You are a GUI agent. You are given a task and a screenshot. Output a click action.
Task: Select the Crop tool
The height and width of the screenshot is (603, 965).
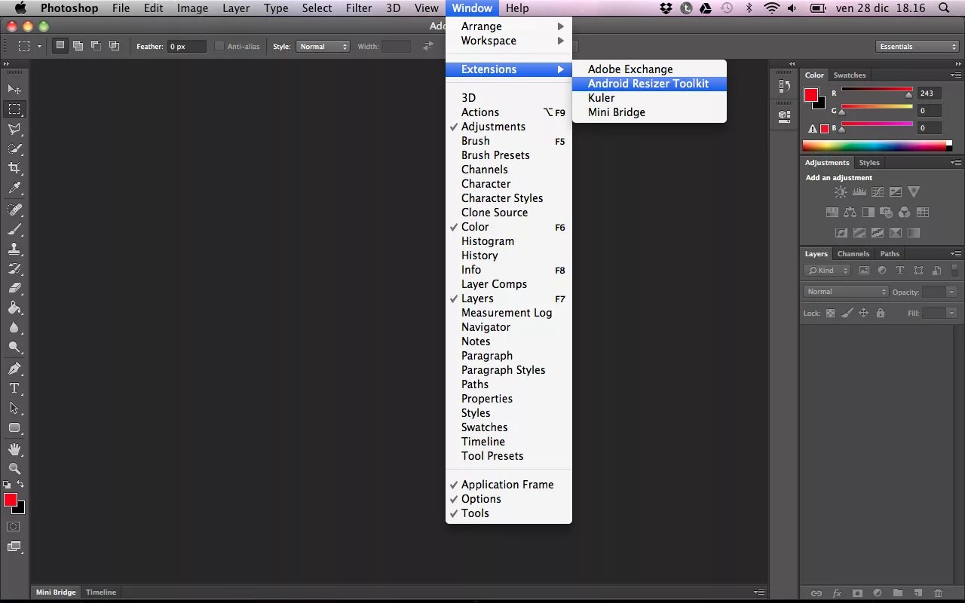click(14, 168)
